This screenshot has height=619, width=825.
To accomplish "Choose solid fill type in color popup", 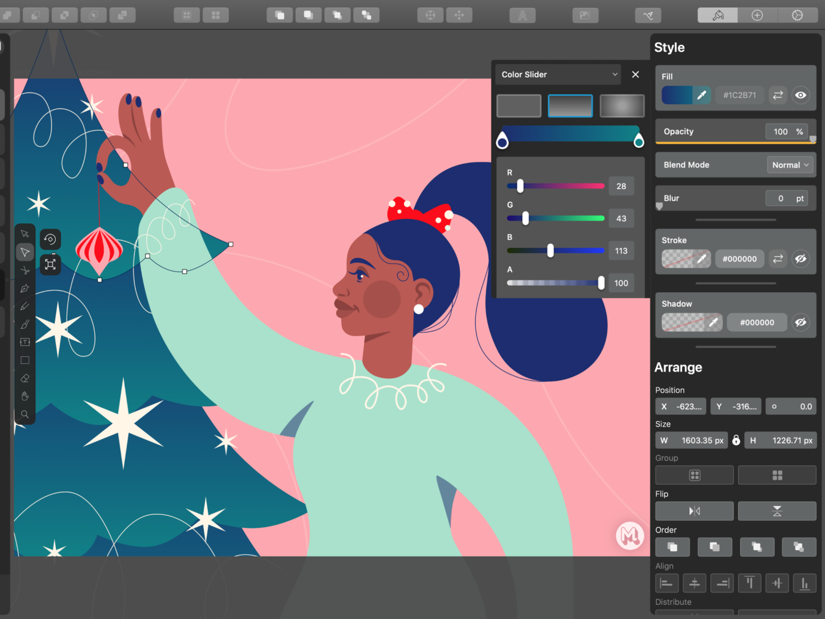I will (519, 106).
